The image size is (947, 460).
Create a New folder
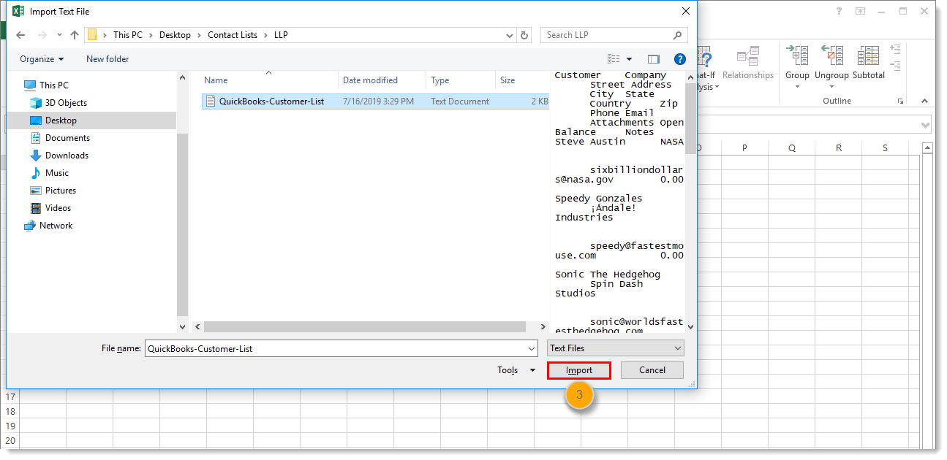[x=107, y=59]
